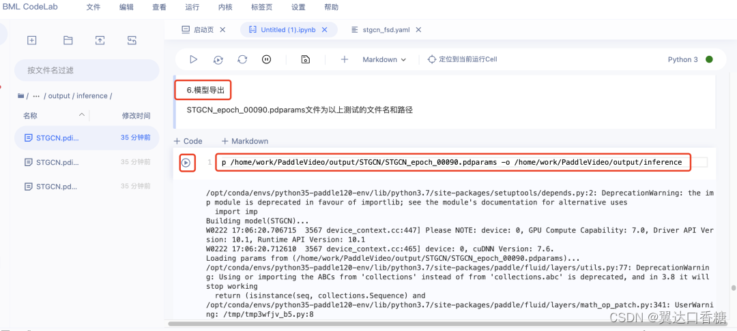The image size is (737, 331).
Task: Close the stgcn_fsd.yaml tab
Action: (x=418, y=29)
